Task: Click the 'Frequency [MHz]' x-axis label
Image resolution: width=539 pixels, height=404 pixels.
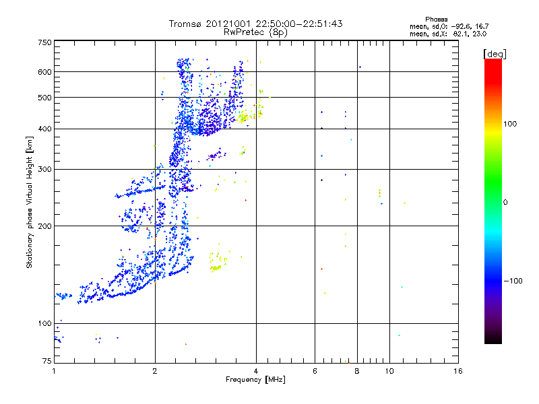Action: click(x=255, y=380)
